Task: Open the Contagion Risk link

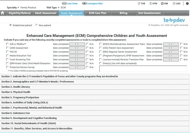Action: pyautogui.click(x=95, y=4)
